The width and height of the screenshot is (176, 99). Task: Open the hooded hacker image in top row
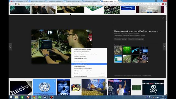(20, 10)
